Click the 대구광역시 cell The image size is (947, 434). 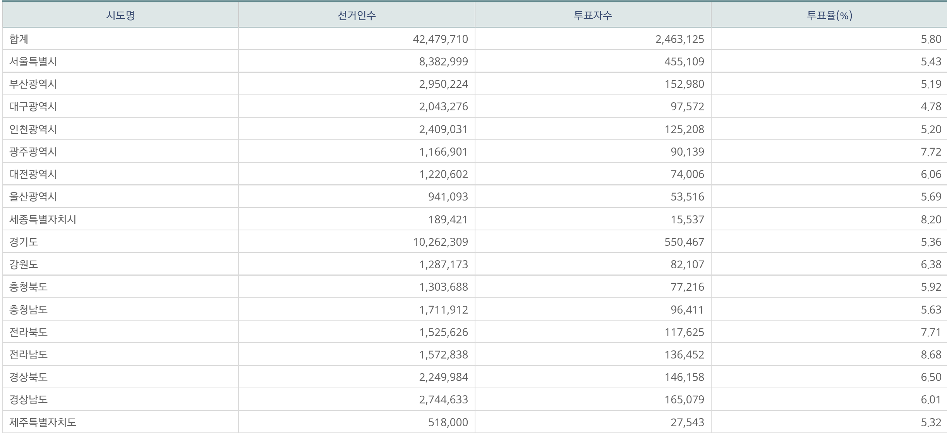[x=33, y=106]
